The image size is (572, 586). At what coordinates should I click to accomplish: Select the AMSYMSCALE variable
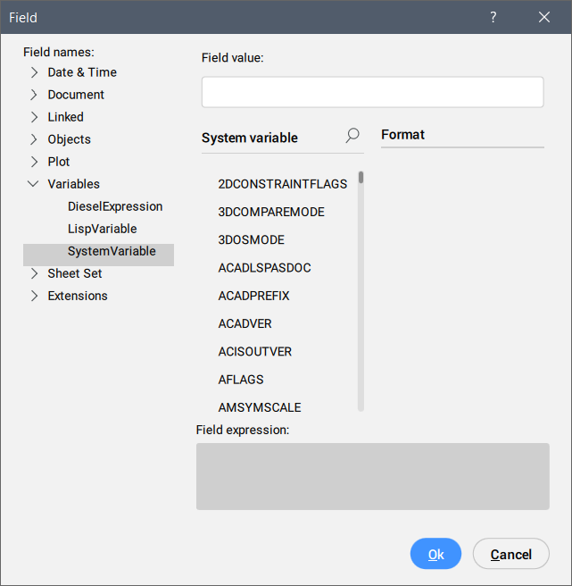click(259, 407)
